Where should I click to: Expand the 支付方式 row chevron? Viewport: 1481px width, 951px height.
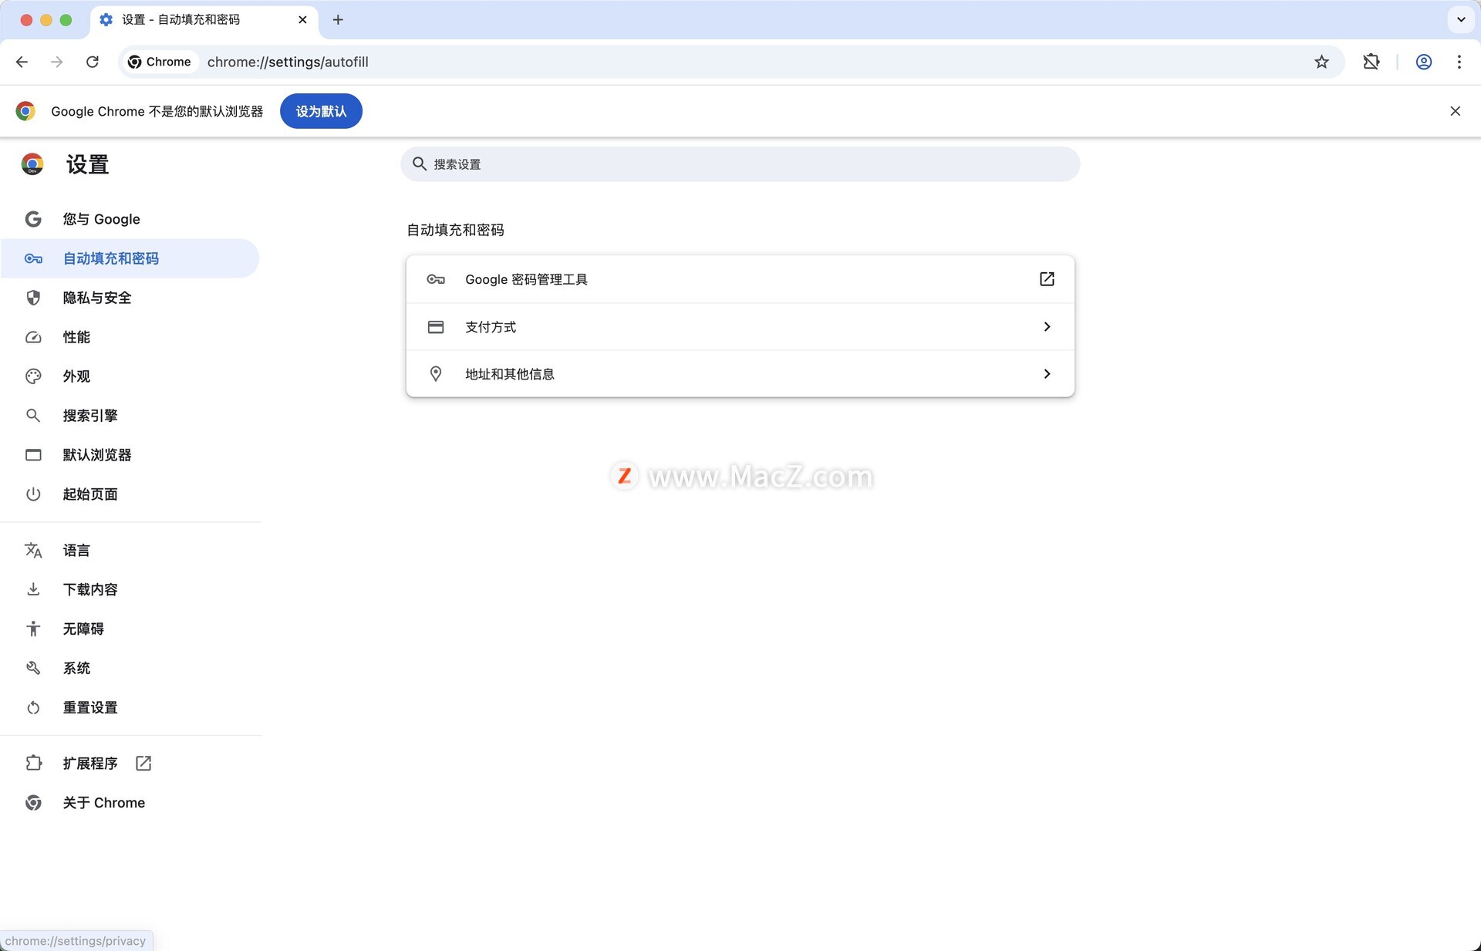click(x=1047, y=327)
